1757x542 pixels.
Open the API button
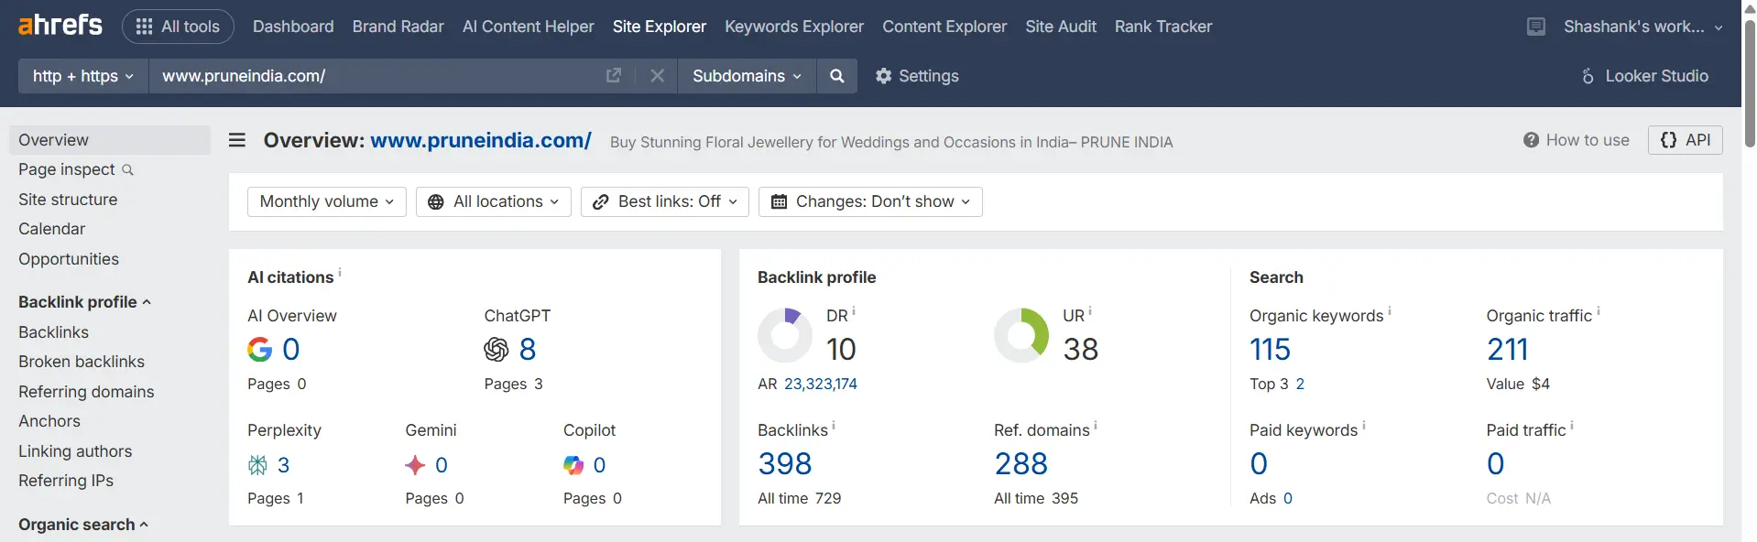[x=1686, y=140]
